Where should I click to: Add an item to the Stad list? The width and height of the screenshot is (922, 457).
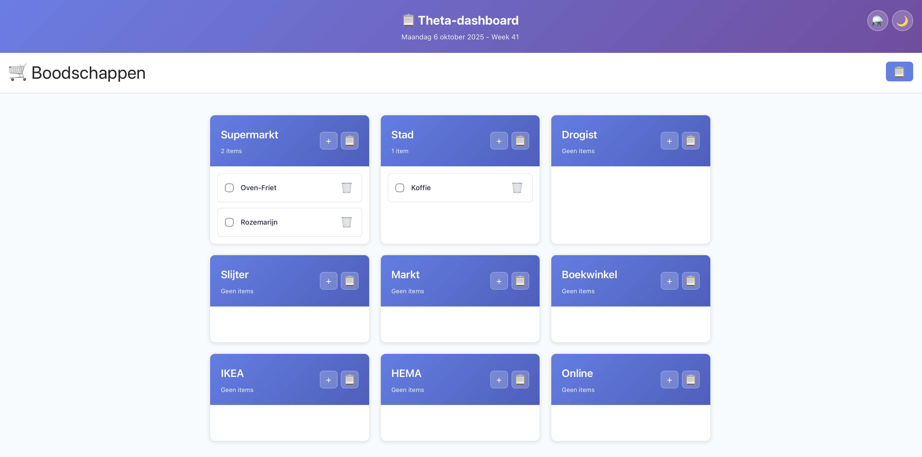point(499,141)
